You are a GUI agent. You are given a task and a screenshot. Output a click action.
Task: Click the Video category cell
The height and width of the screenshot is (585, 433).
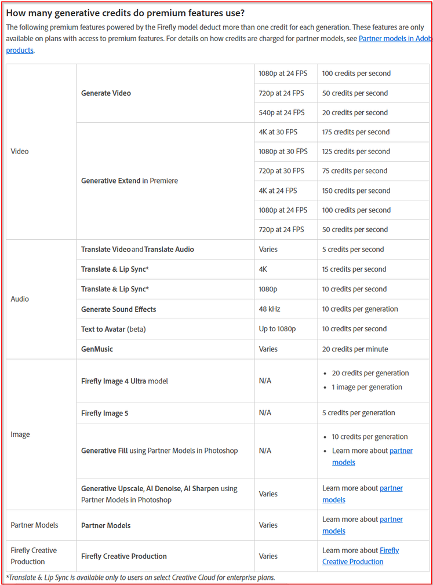20,152
